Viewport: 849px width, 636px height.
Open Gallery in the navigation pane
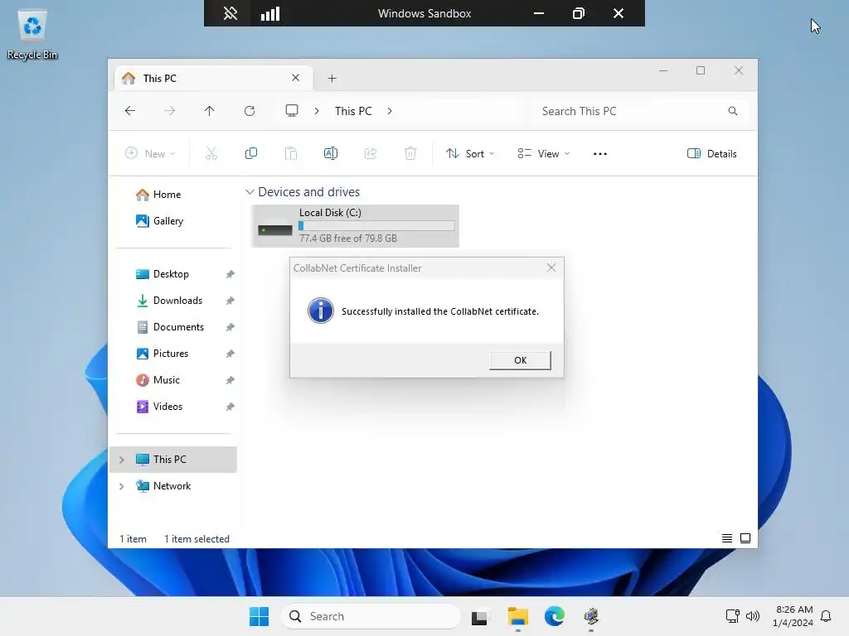tap(159, 220)
